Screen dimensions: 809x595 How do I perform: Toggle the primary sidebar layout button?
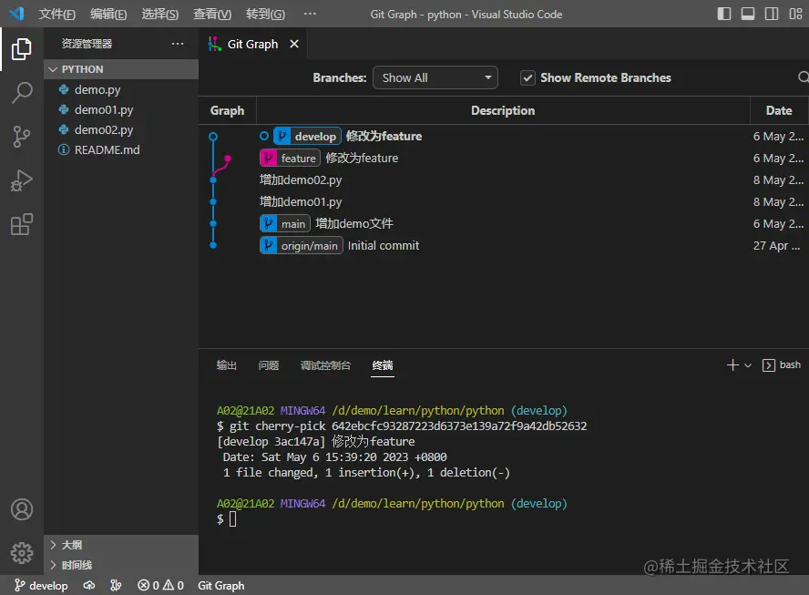[x=724, y=14]
